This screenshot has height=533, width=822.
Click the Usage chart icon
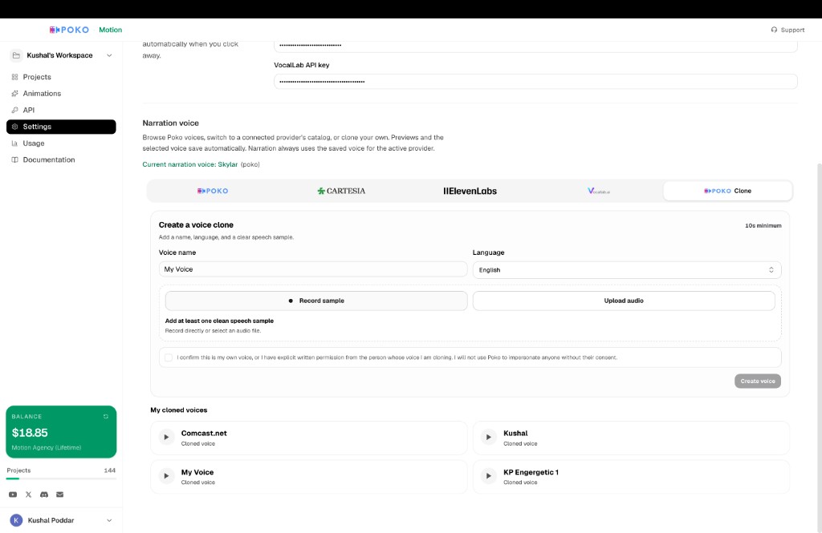[x=14, y=143]
